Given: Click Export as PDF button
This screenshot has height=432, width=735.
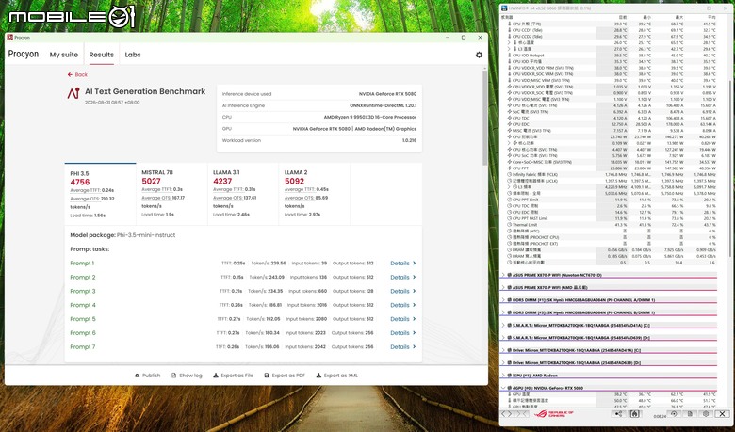Looking at the screenshot, I should pos(285,376).
